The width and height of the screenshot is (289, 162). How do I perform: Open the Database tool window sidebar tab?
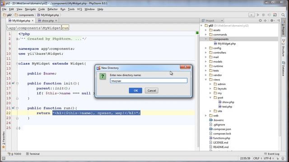click(x=284, y=68)
